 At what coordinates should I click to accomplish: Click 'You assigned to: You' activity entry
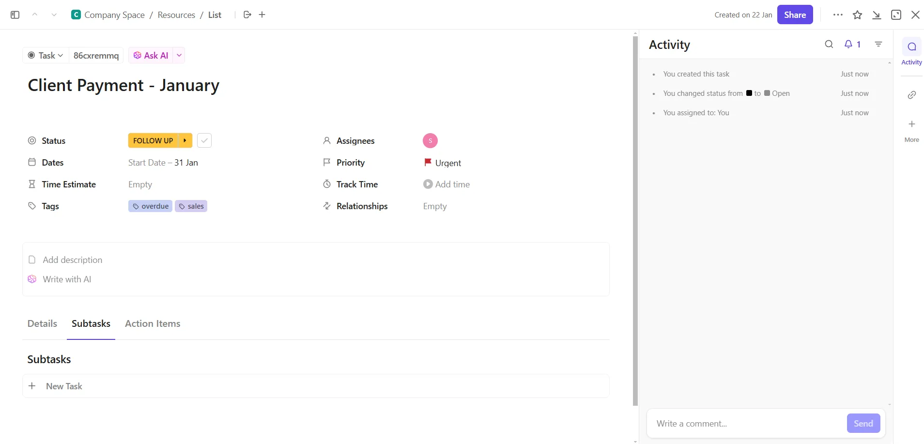[x=696, y=113]
